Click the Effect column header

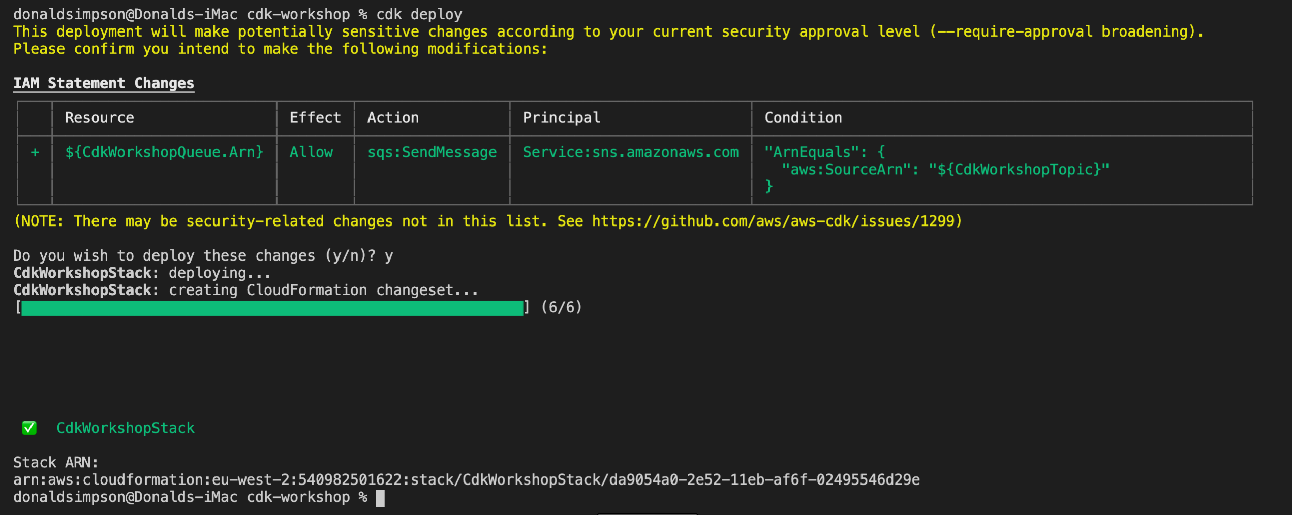pos(315,118)
